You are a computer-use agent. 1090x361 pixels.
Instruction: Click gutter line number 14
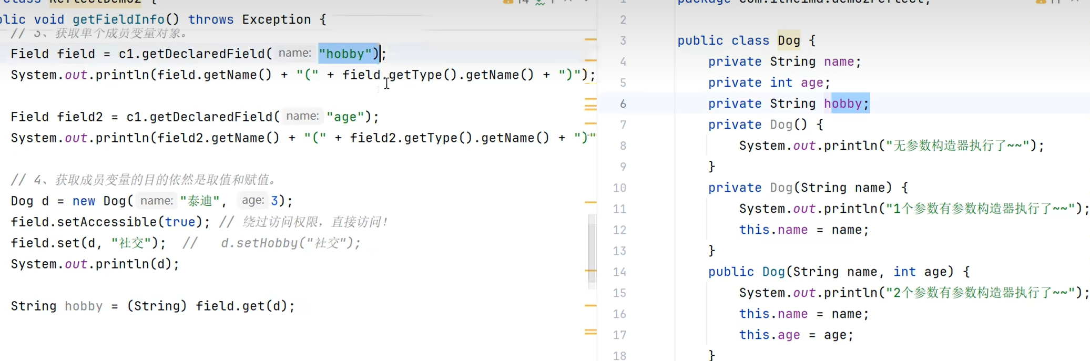[x=620, y=272]
